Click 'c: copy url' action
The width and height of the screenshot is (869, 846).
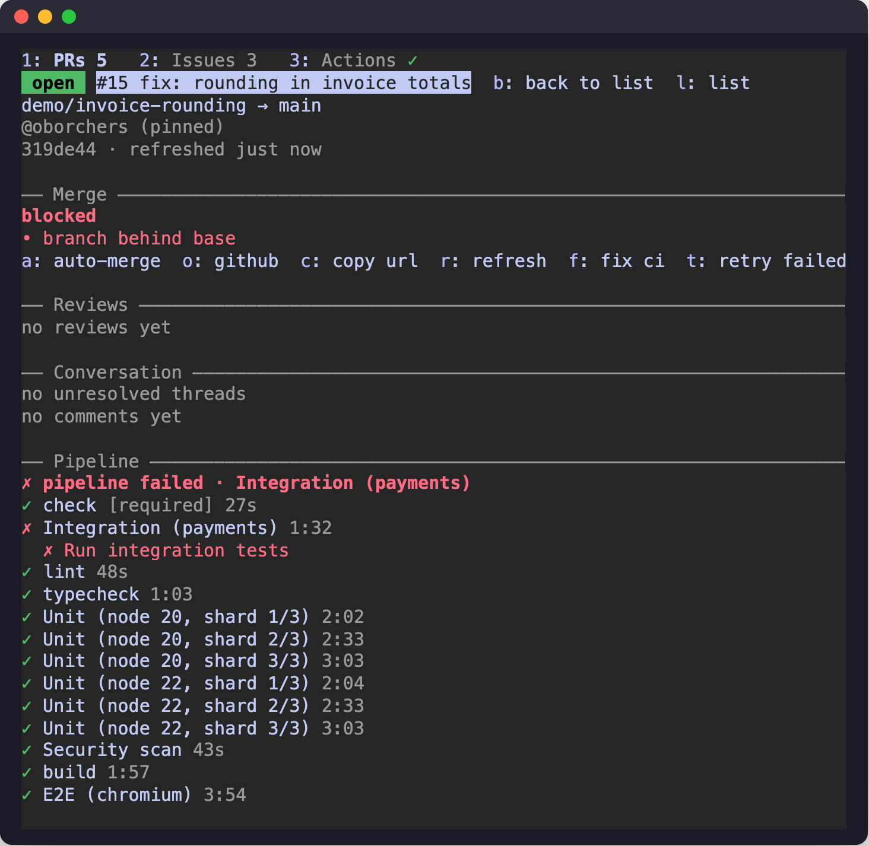359,261
